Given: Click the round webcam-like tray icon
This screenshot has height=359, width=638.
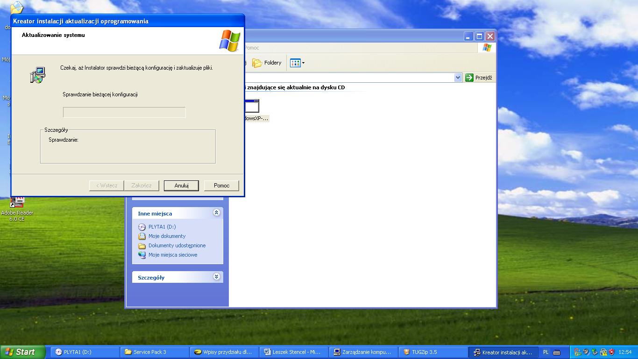Looking at the screenshot, I should 586,352.
